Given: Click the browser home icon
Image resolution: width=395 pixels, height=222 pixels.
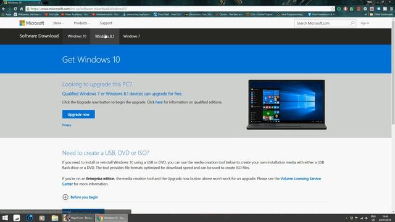Looking at the screenshot, I should click(x=22, y=9).
